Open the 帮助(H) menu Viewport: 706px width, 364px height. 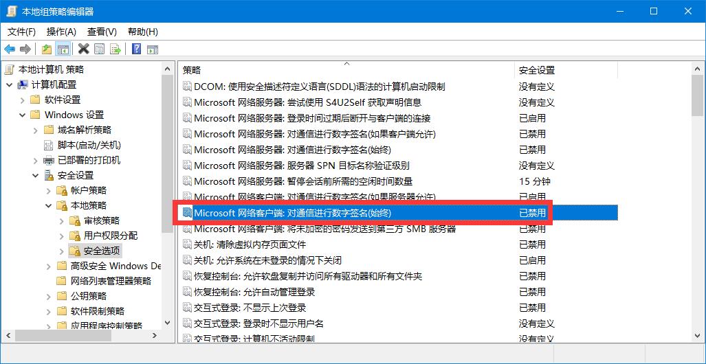click(143, 32)
